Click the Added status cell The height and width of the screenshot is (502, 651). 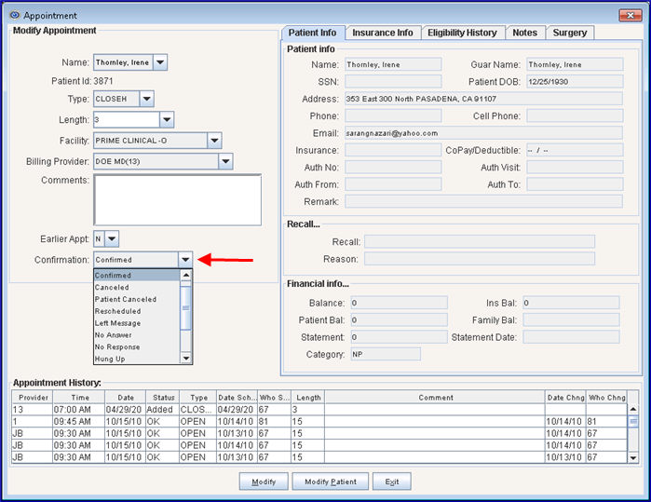click(162, 410)
